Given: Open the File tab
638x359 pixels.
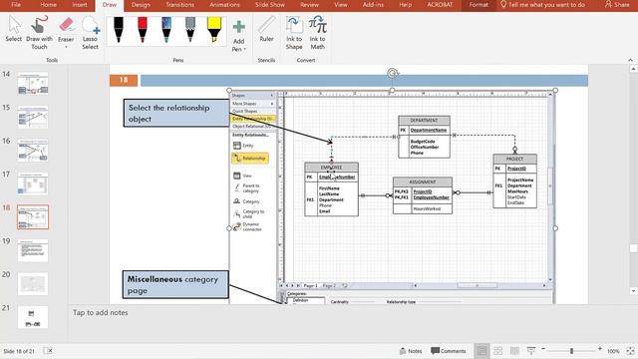Looking at the screenshot, I should tap(16, 4).
